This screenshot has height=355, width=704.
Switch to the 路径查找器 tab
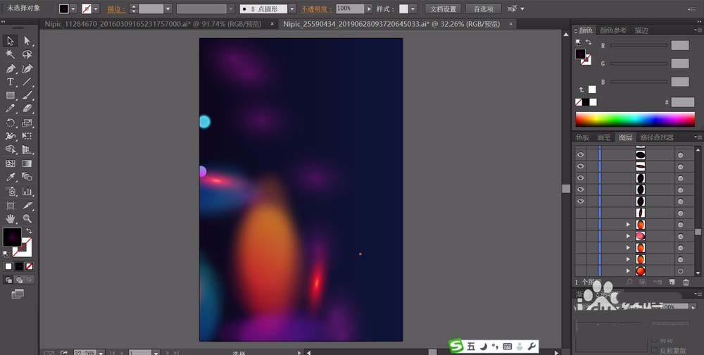(x=657, y=137)
